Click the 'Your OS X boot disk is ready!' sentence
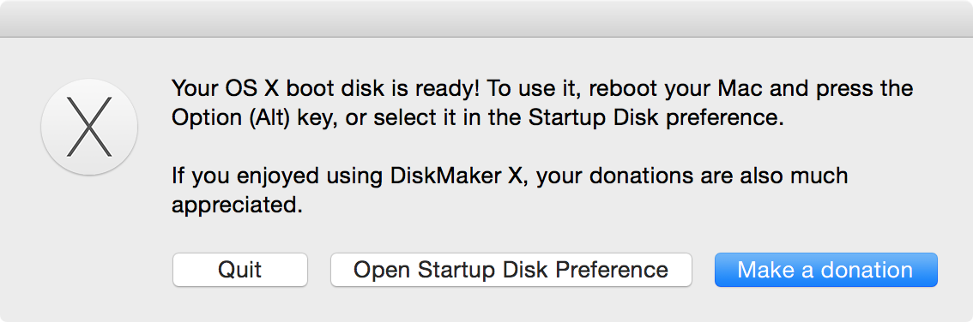Image resolution: width=973 pixels, height=322 pixels. click(326, 88)
